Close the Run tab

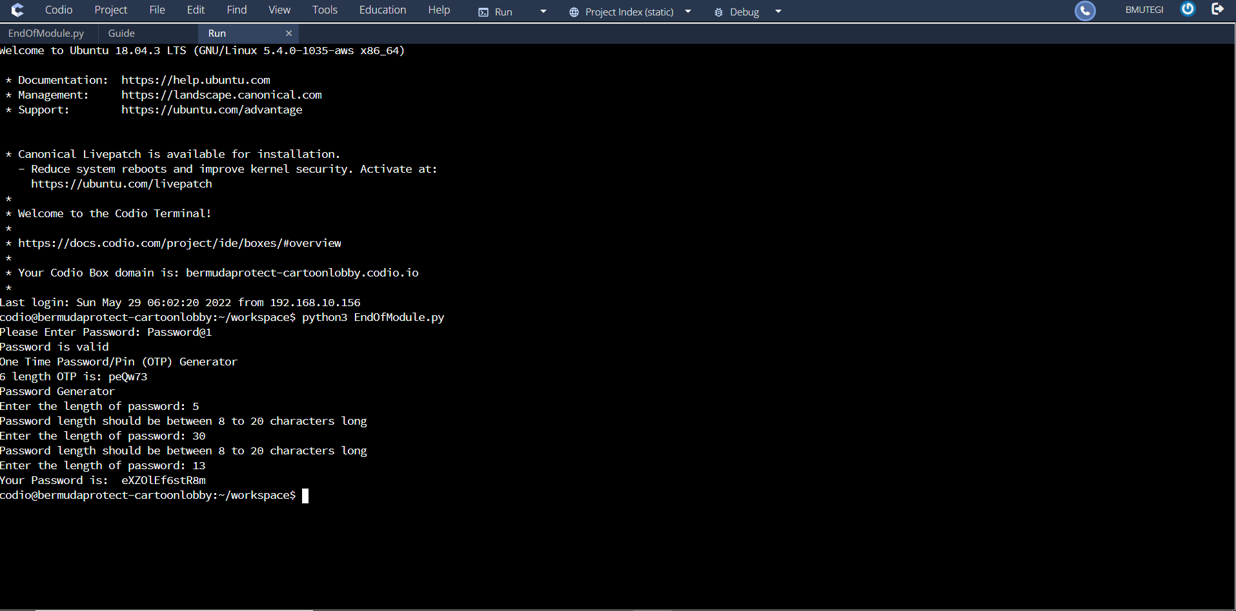click(x=289, y=34)
